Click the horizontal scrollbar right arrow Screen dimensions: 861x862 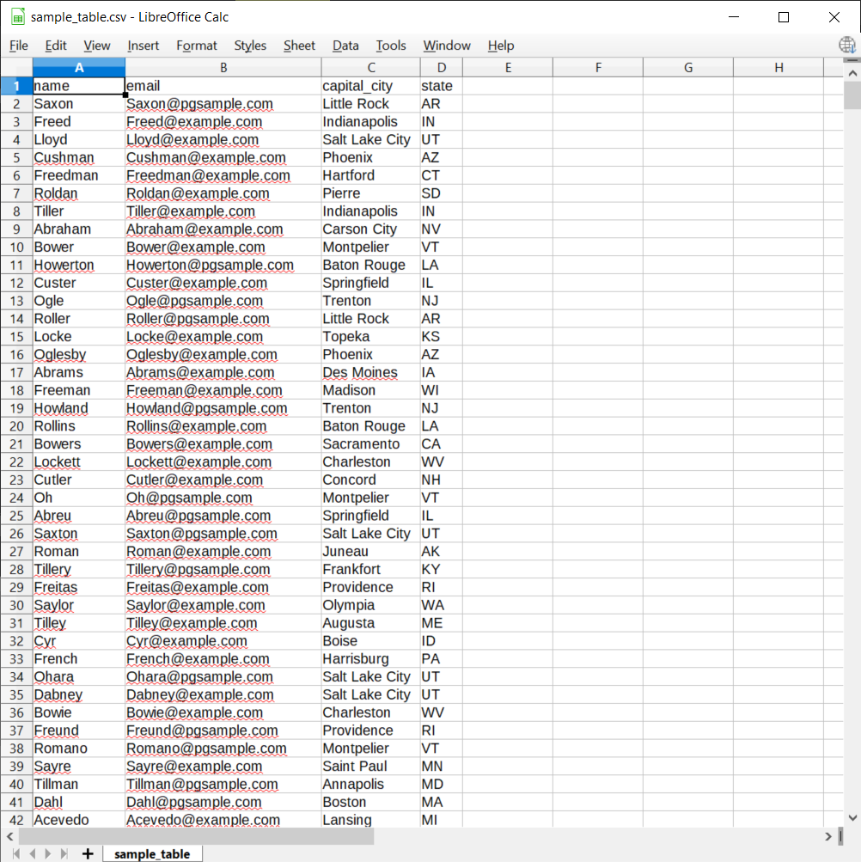tap(827, 834)
